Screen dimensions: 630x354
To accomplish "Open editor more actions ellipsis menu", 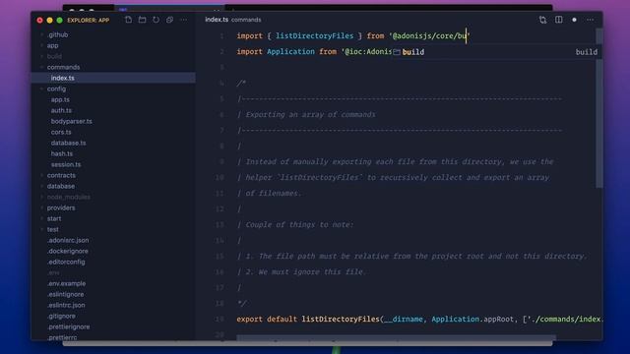I will (590, 20).
